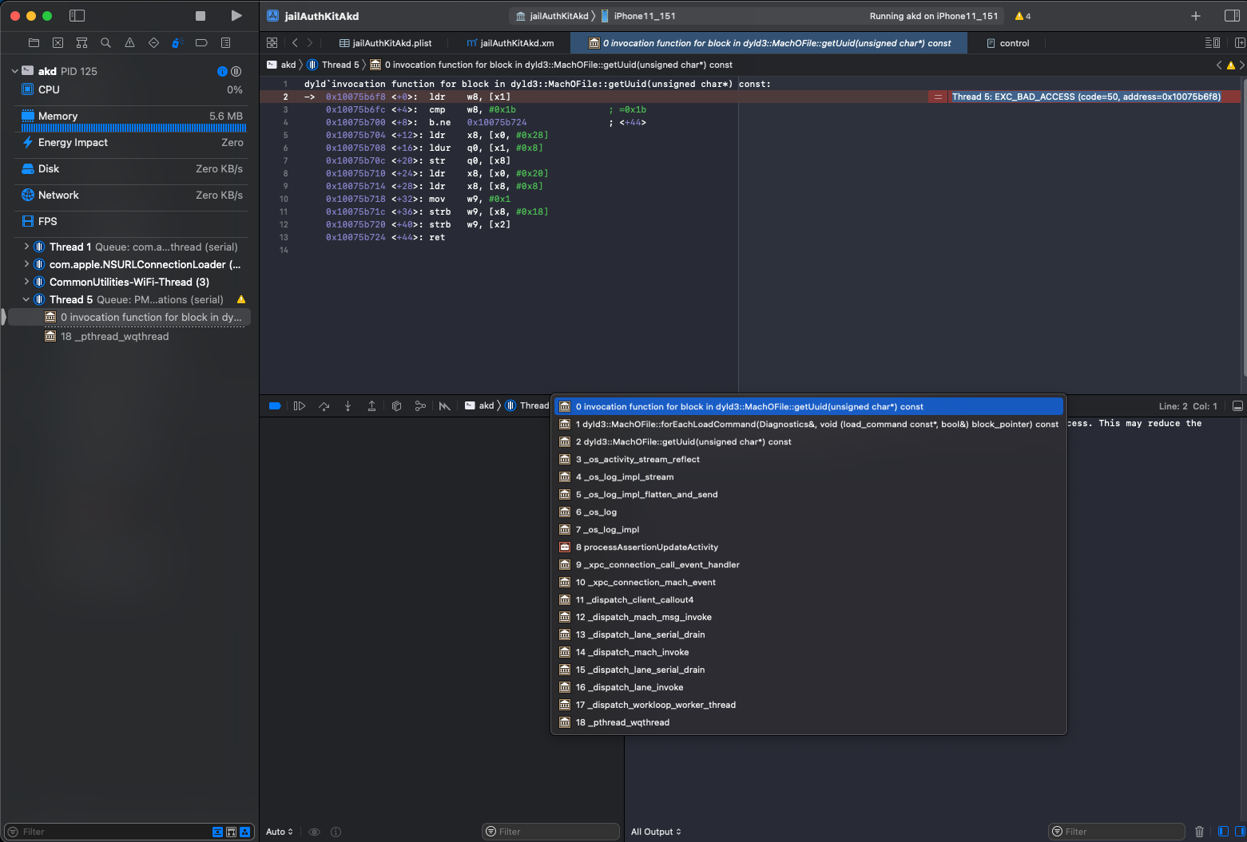Open the Debug Memory Graph
Image resolution: width=1247 pixels, height=842 pixels.
[420, 406]
